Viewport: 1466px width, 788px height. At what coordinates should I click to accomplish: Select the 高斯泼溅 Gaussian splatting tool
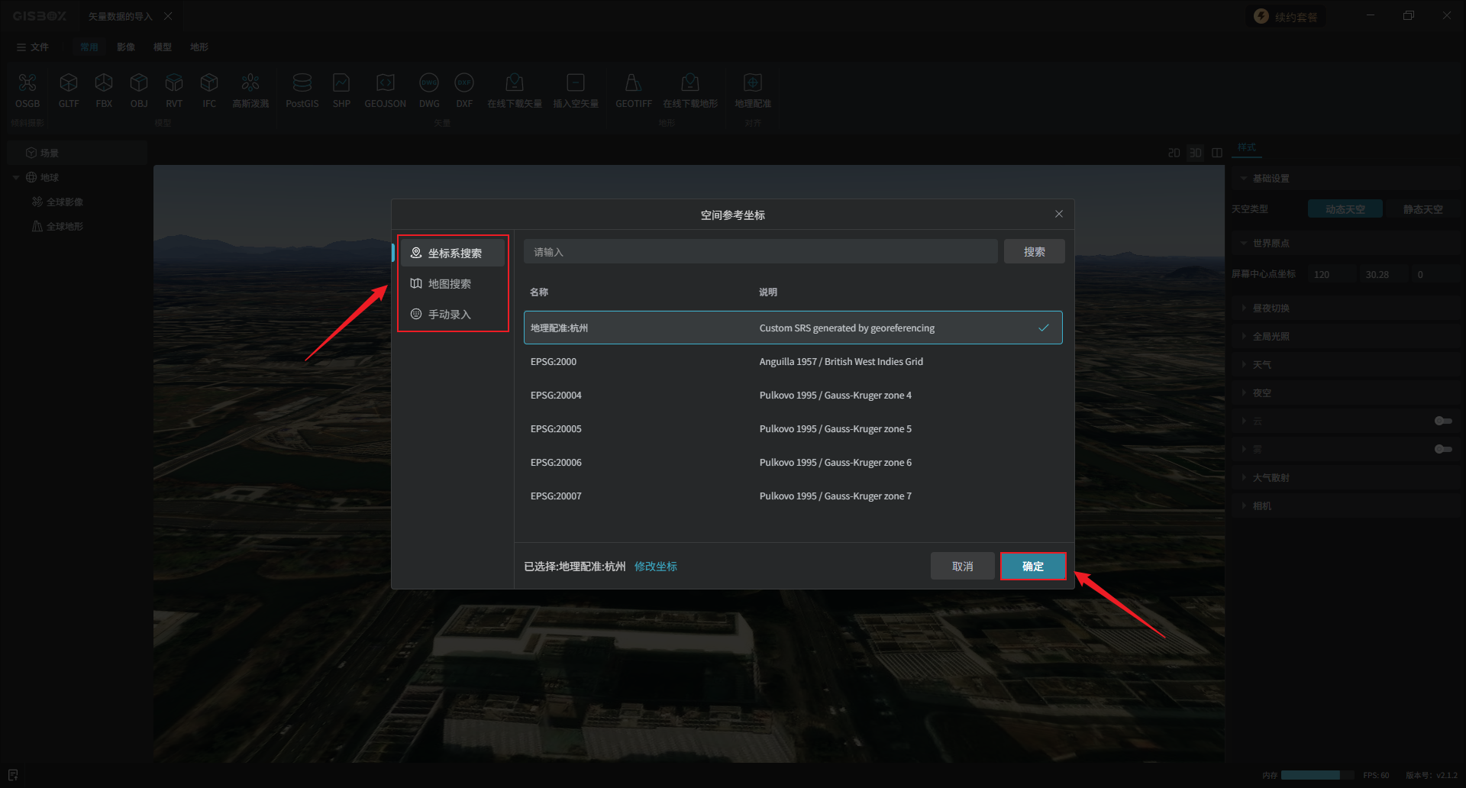tap(250, 84)
